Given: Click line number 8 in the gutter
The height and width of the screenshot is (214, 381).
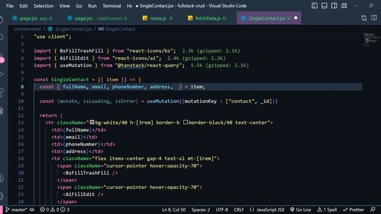Looking at the screenshot, I should tap(22, 87).
